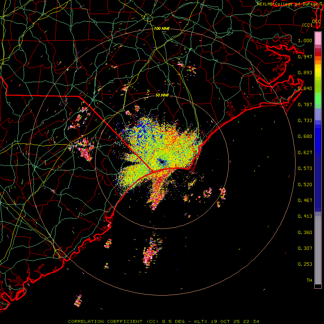Screen dimensions: 324x324
Task: Click the 100 NMI range ring label
Action: pos(162,28)
